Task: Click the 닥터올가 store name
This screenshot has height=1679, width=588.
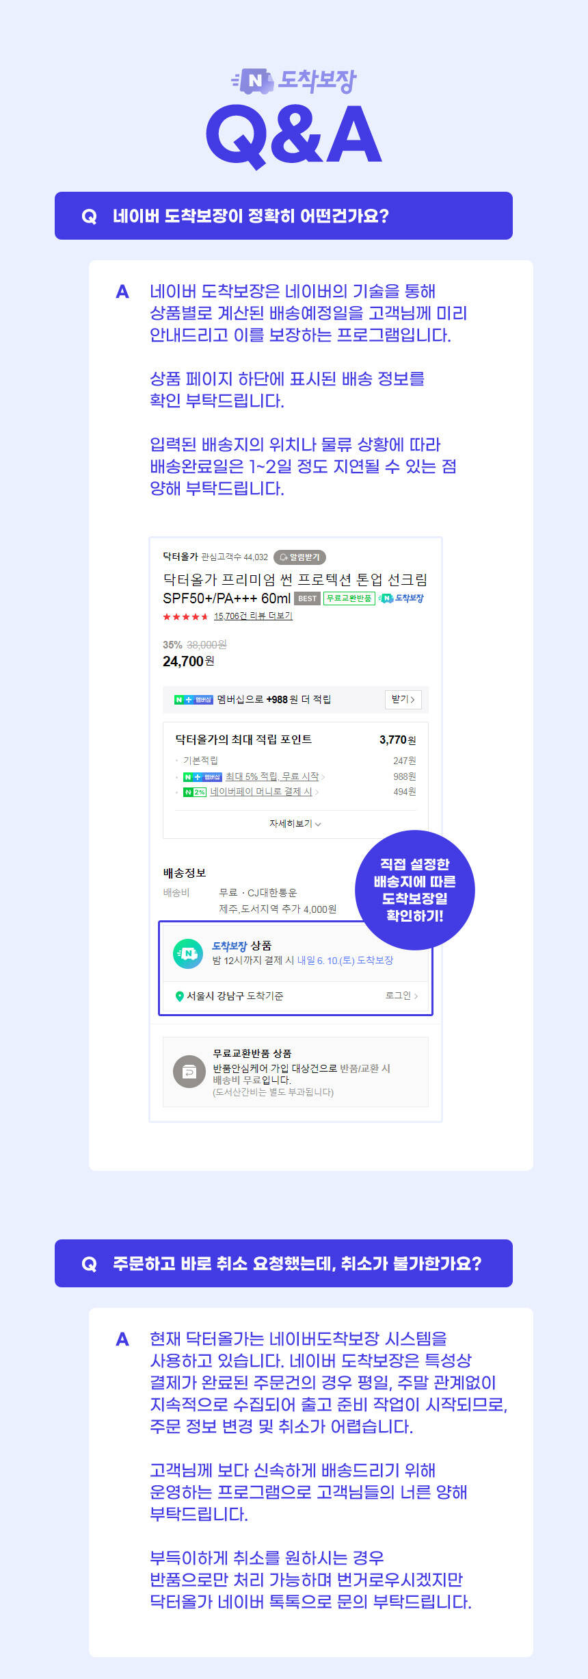Action: pos(181,557)
